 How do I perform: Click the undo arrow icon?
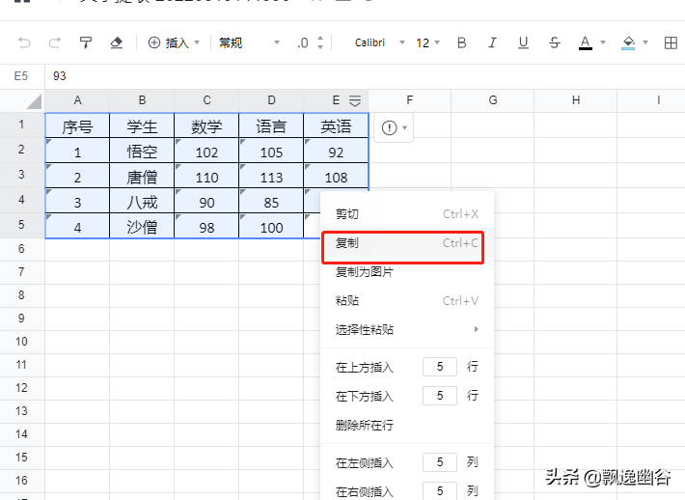[24, 42]
